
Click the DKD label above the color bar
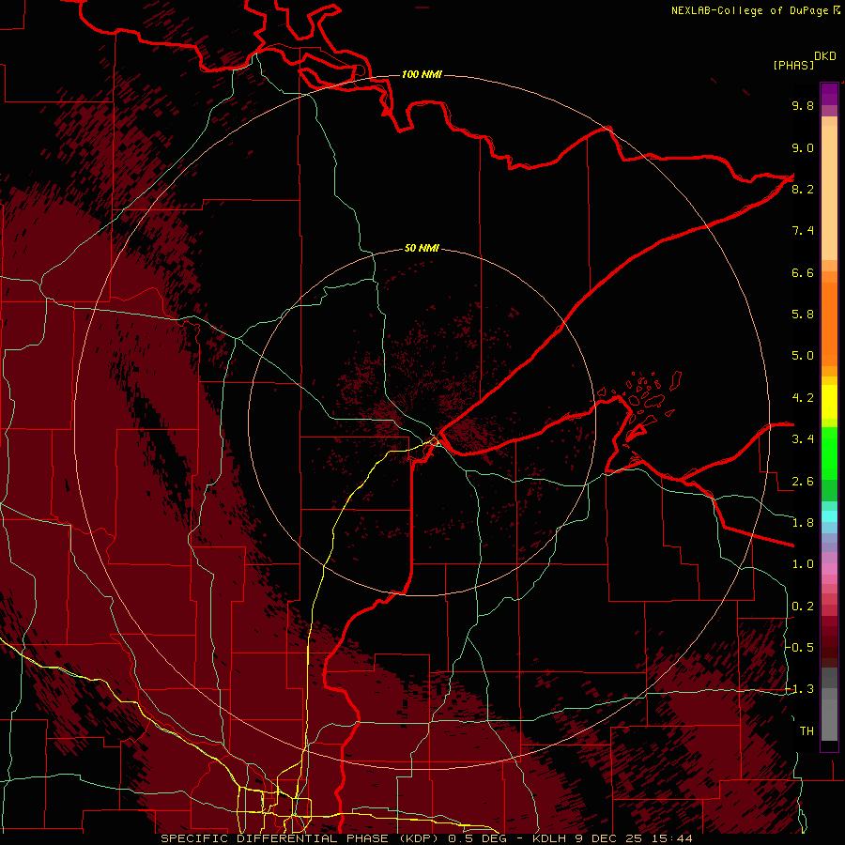(x=825, y=56)
